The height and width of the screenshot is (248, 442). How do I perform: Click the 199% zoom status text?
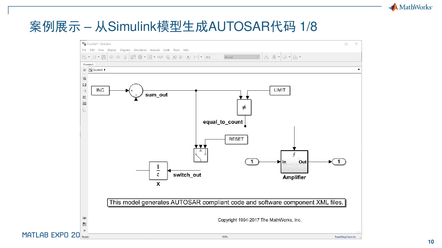(225, 237)
